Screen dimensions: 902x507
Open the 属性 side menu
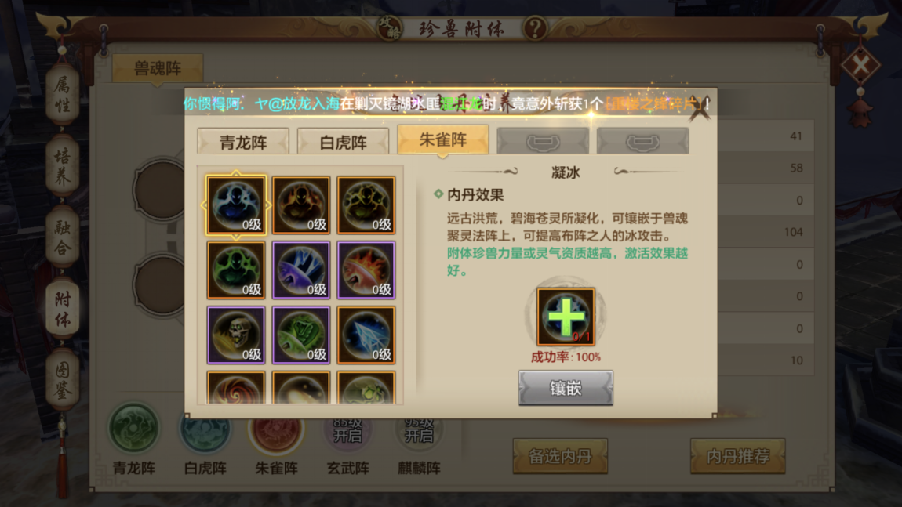63,95
